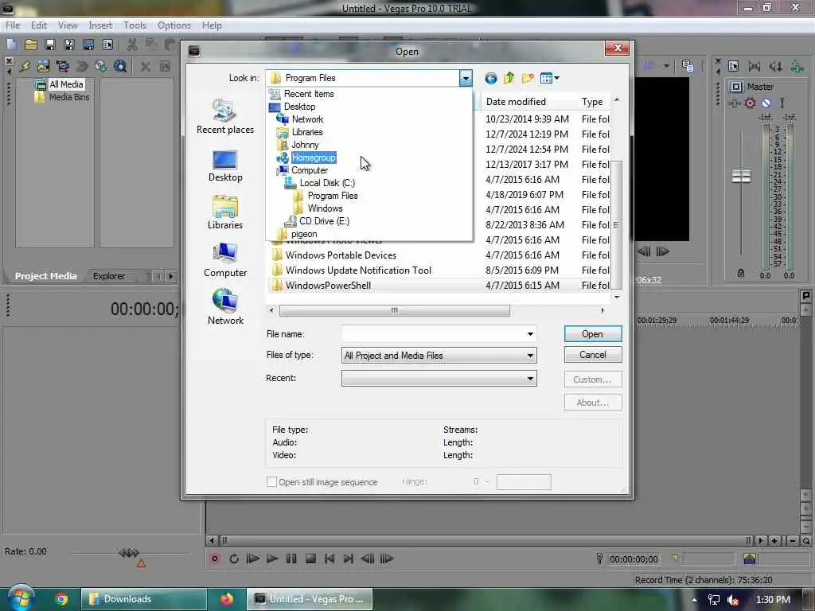Screen dimensions: 815x611
Task: Open Libraries shortcut in places sidebar
Action: tap(225, 212)
